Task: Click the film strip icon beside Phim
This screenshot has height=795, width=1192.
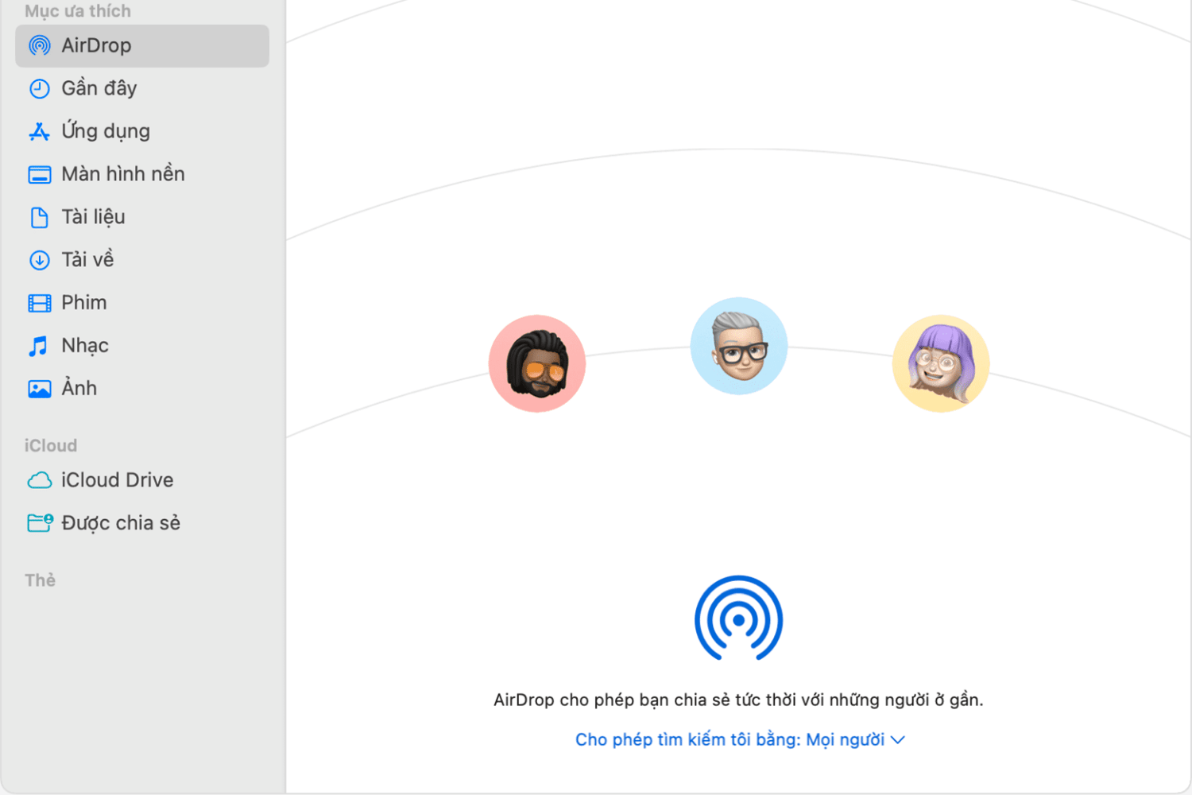Action: point(40,303)
